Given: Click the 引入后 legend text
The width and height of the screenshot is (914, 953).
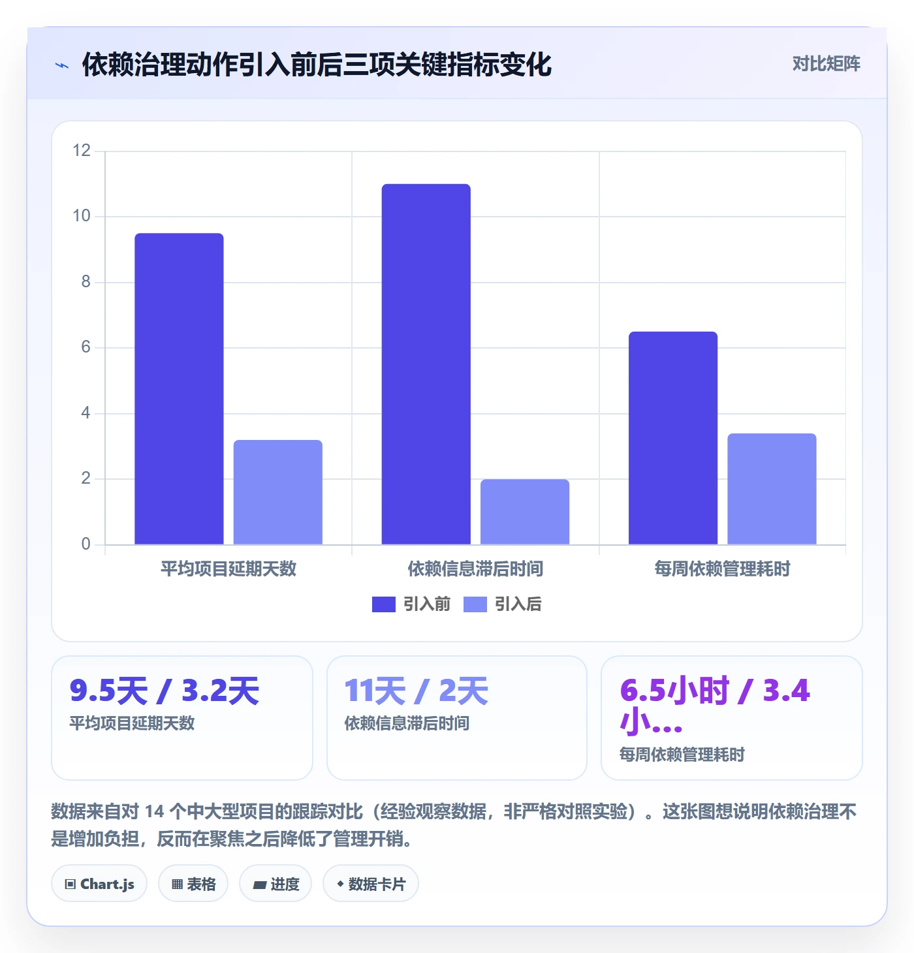Looking at the screenshot, I should click(518, 604).
